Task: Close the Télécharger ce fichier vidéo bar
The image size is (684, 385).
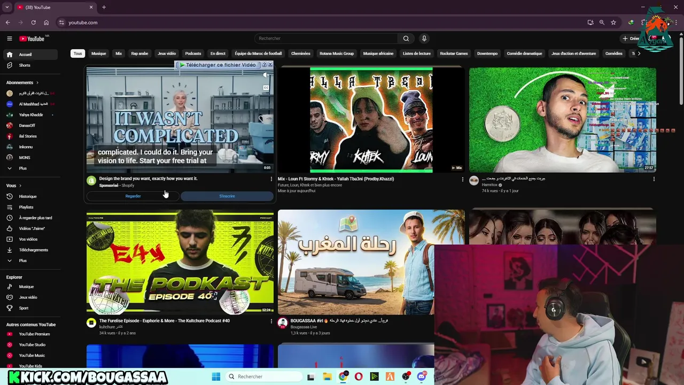Action: tap(270, 65)
